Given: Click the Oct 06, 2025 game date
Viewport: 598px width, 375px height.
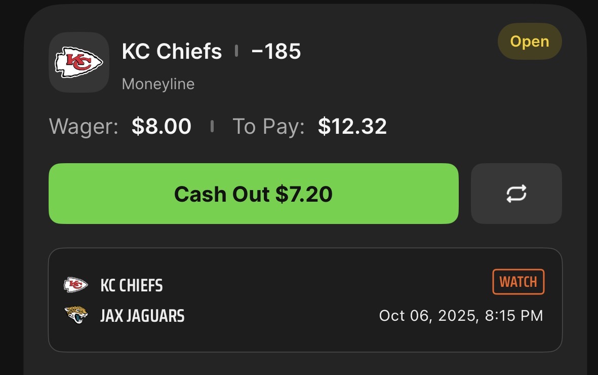Looking at the screenshot, I should coord(428,316).
